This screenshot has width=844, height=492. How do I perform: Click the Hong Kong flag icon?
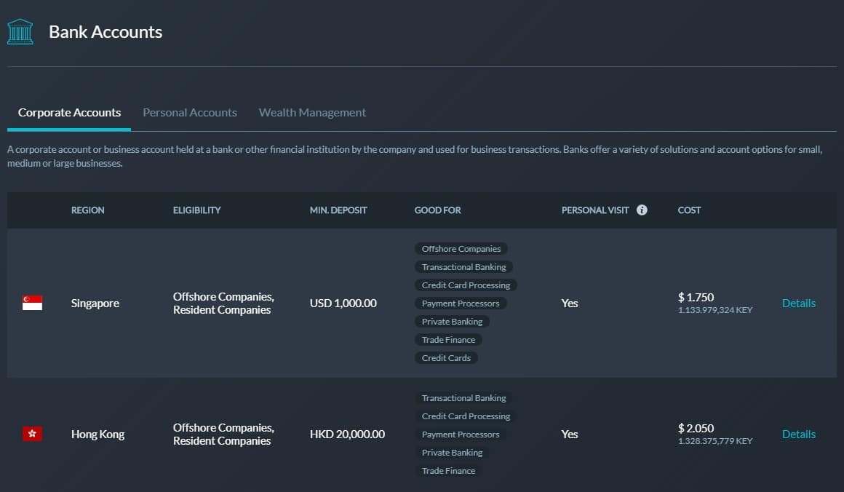[32, 434]
